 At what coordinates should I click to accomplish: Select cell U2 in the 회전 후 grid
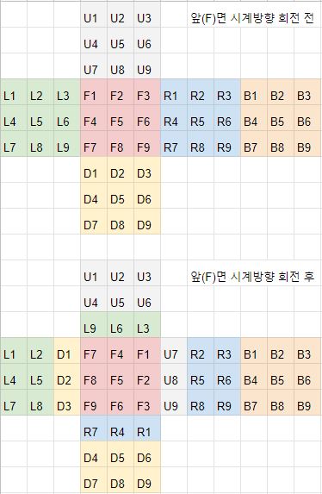[121, 273]
